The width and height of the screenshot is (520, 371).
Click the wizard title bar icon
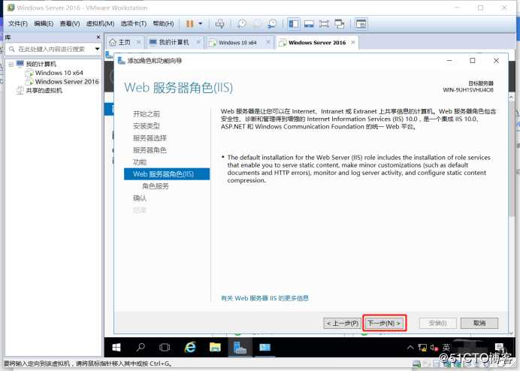(x=122, y=61)
